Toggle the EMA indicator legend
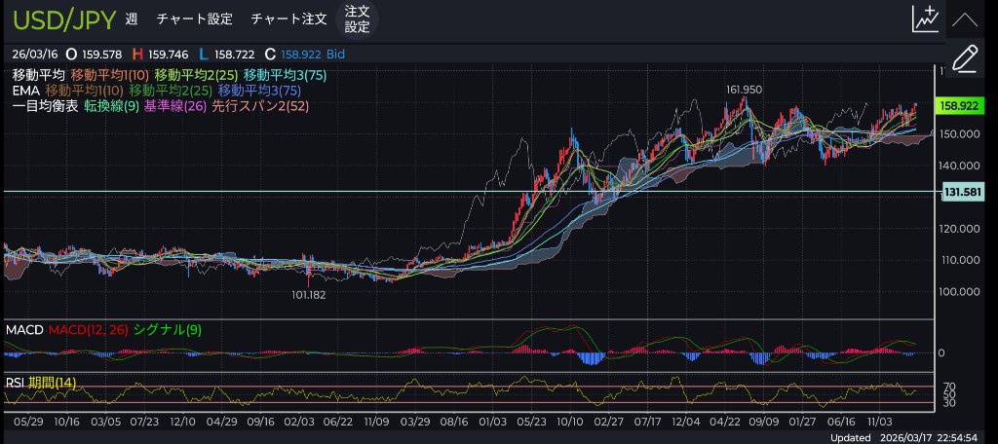 (25, 90)
